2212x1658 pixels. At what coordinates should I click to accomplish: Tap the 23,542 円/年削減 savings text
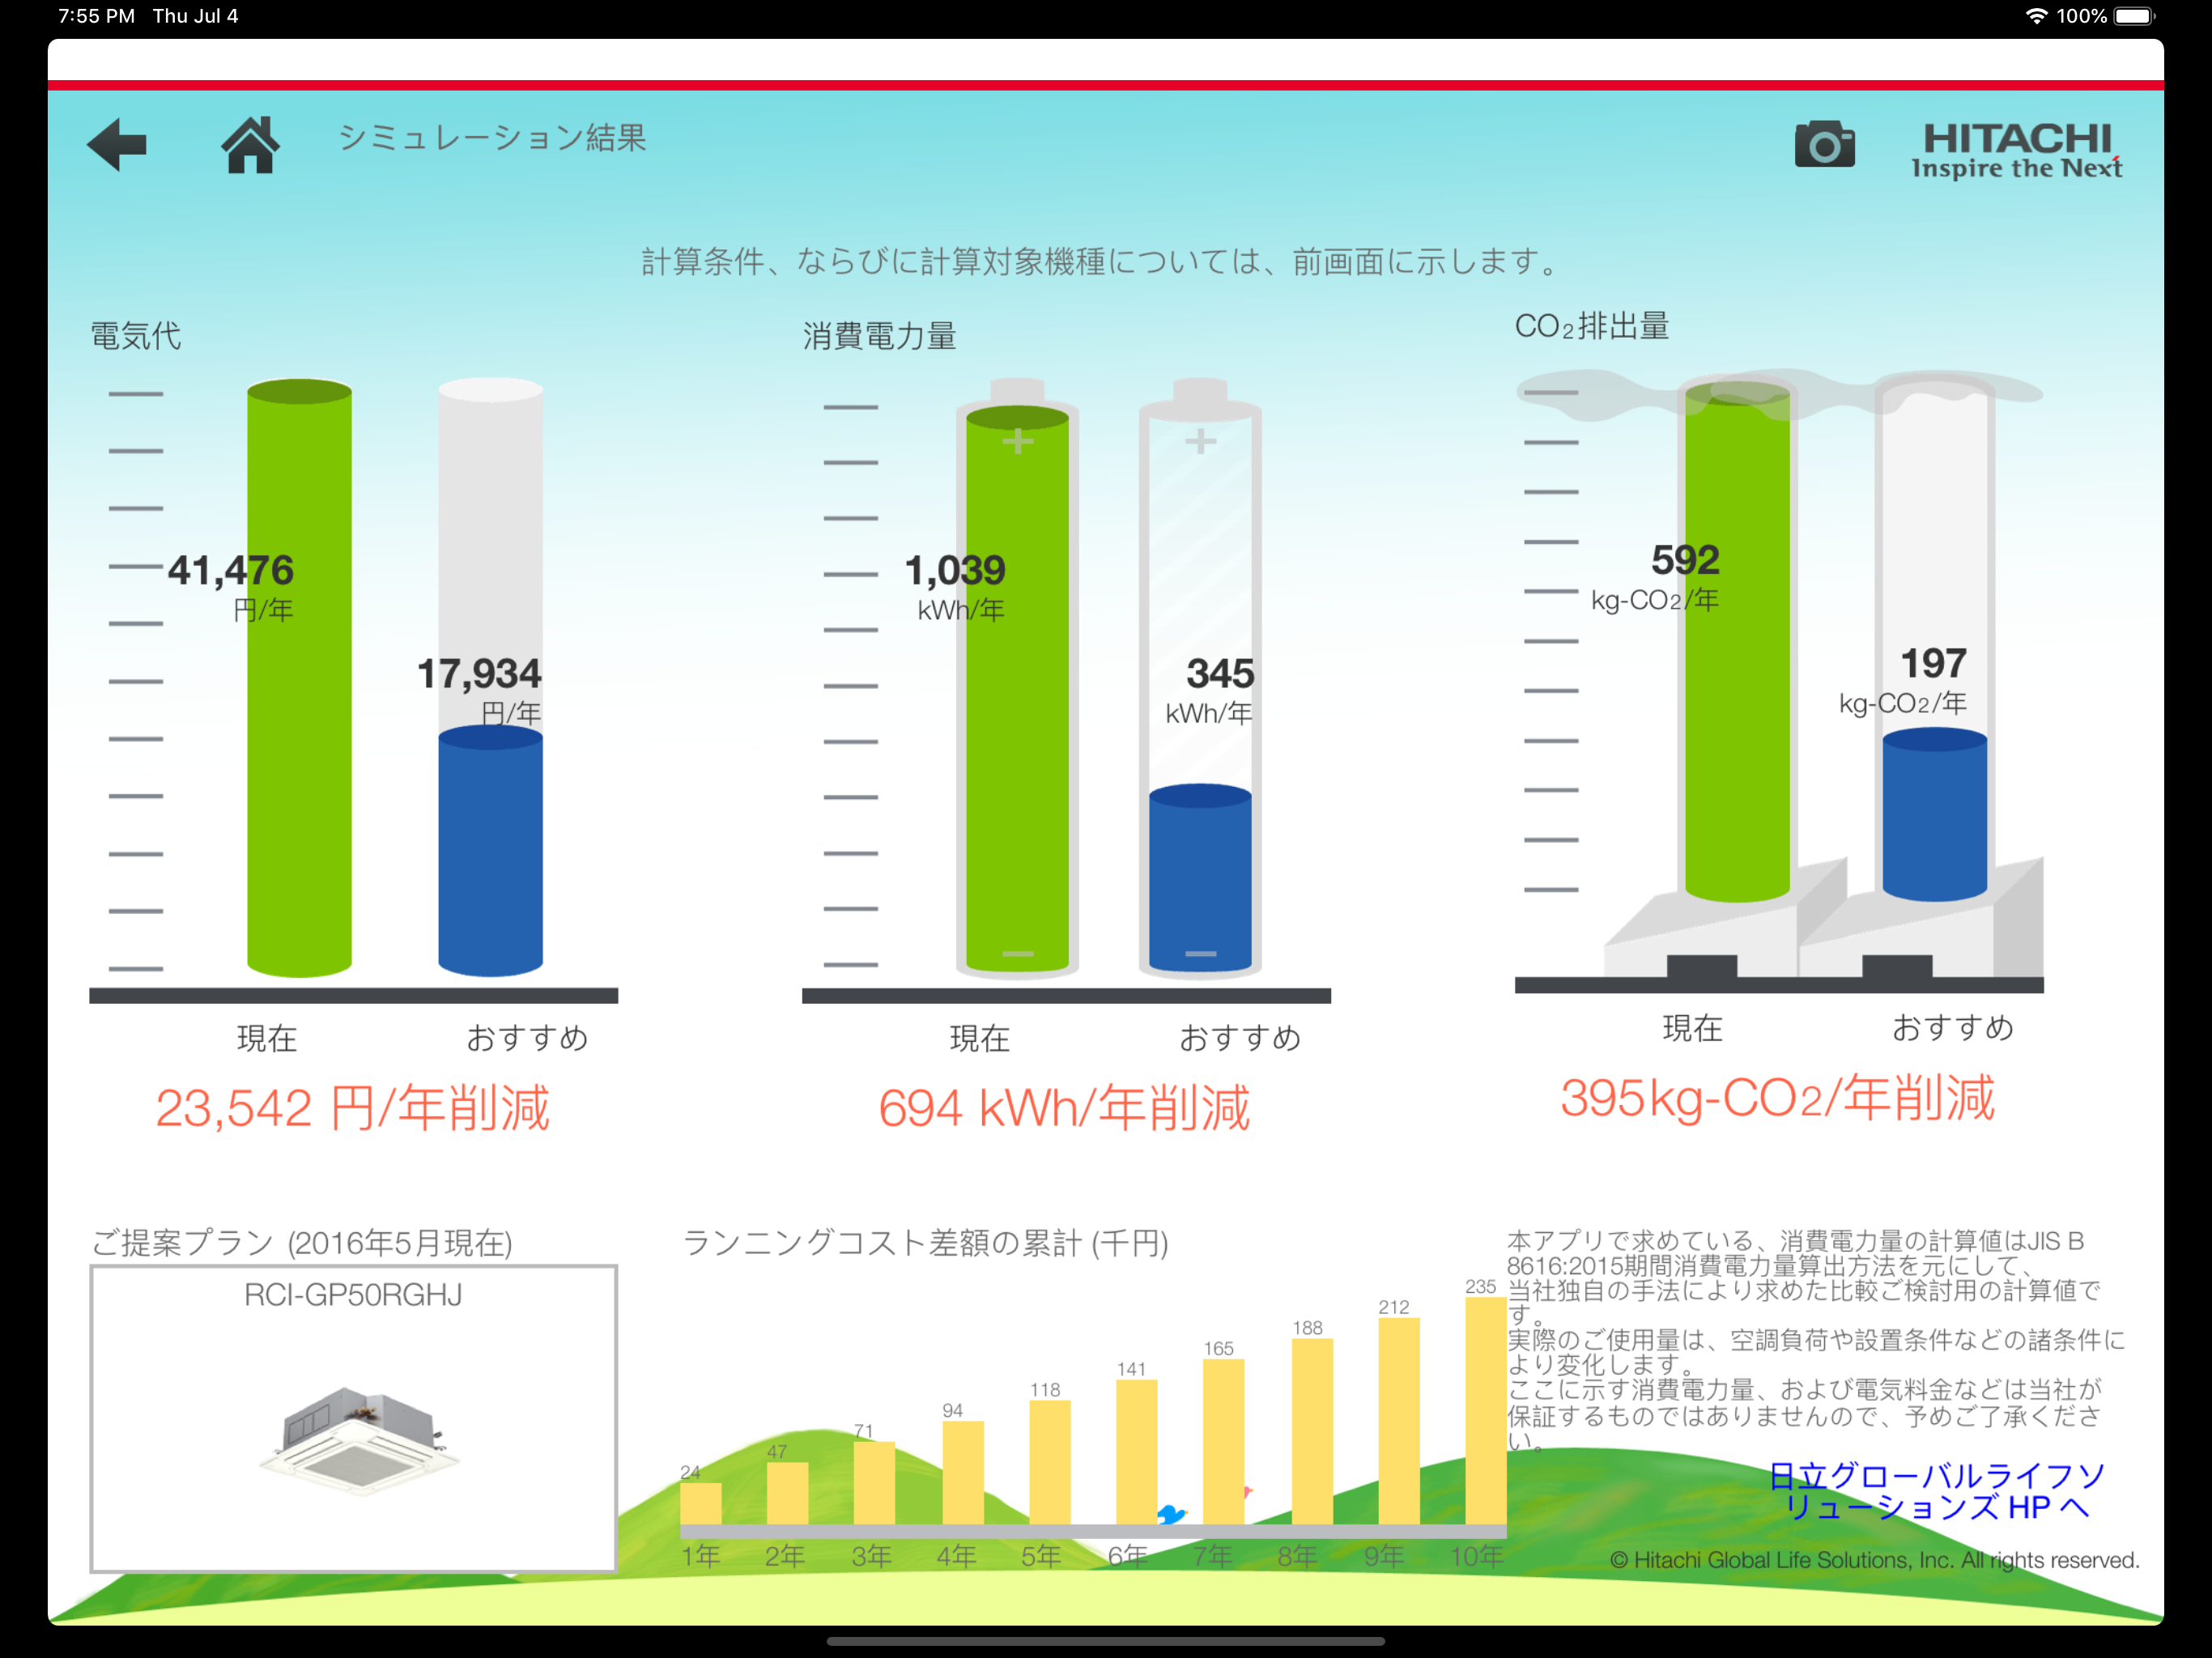(353, 1108)
